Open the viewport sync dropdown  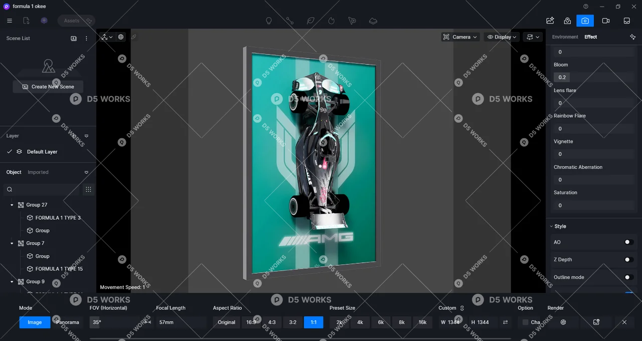click(533, 37)
